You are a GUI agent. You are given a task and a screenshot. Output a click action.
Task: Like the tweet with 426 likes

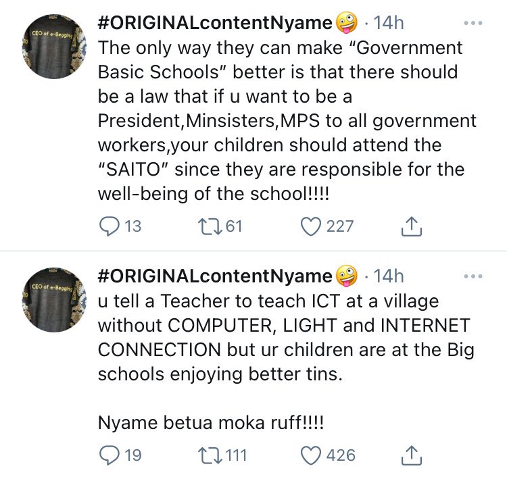pos(312,455)
